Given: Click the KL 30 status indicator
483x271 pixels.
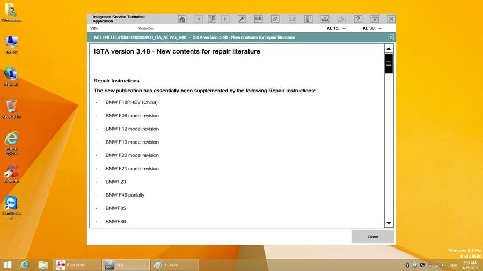Looking at the screenshot, I should coord(372,28).
